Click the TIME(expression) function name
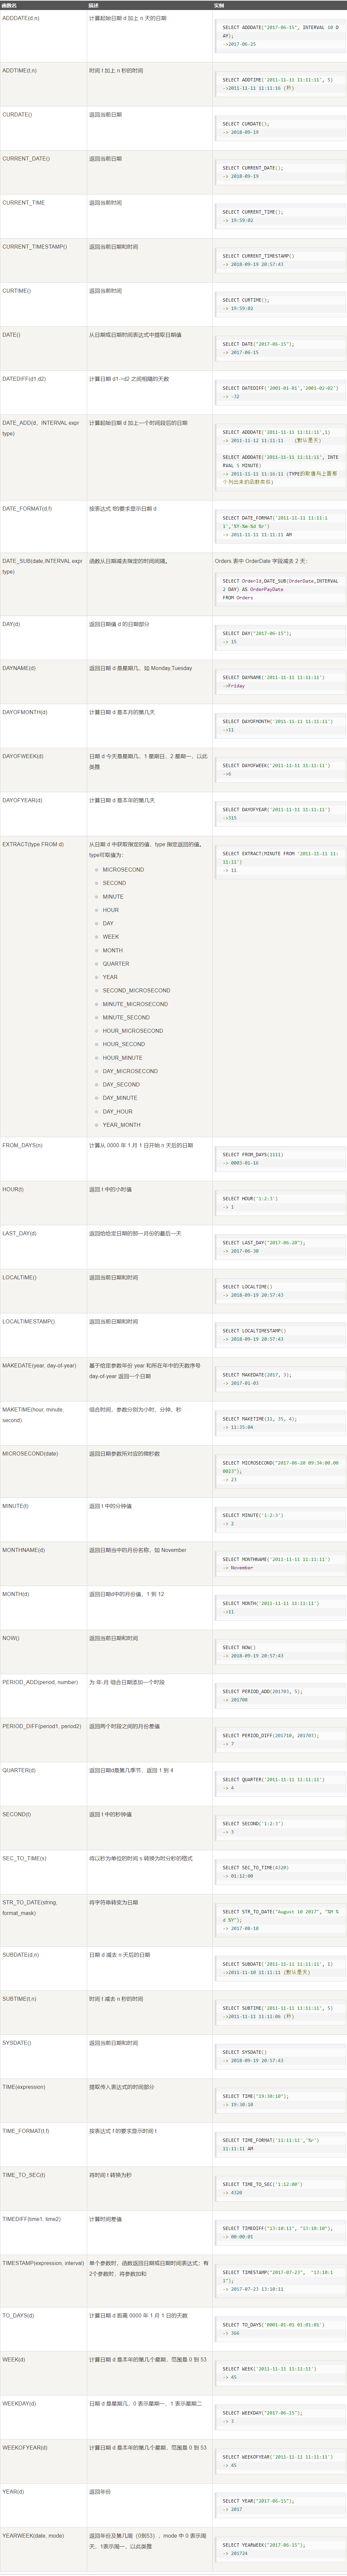Screen dimensions: 347x2576 24,2087
